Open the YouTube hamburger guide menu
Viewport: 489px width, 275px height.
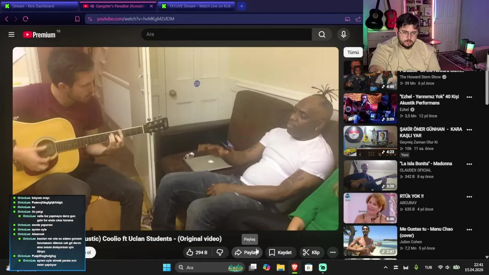pyautogui.click(x=11, y=34)
